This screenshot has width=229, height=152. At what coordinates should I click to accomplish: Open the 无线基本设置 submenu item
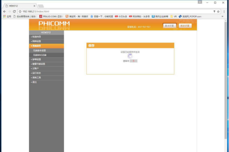coord(46,51)
